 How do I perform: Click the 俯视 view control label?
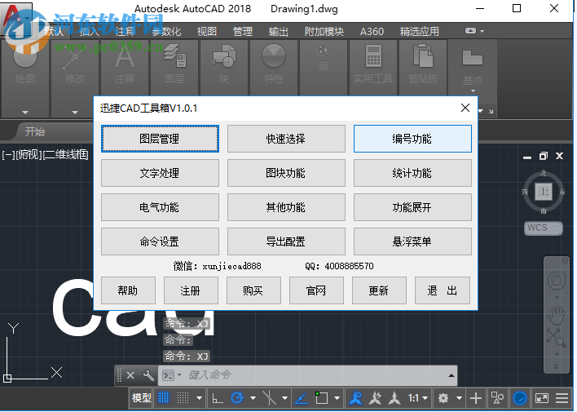29,155
